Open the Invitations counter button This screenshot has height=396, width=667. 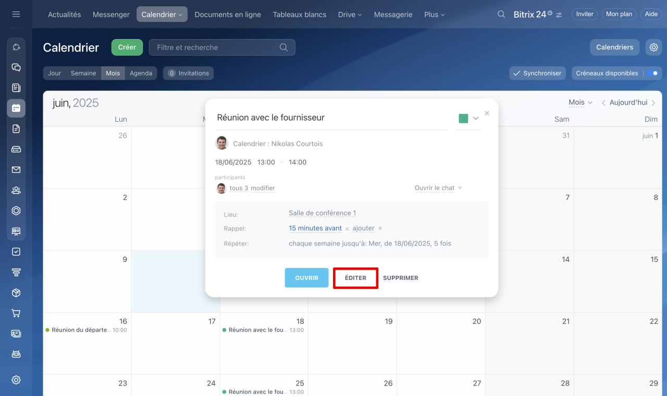tap(188, 73)
